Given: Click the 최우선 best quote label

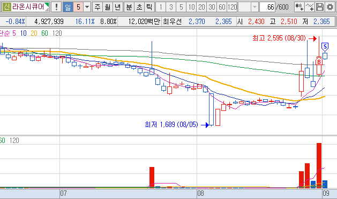Looking at the screenshot, I should pos(173,21).
